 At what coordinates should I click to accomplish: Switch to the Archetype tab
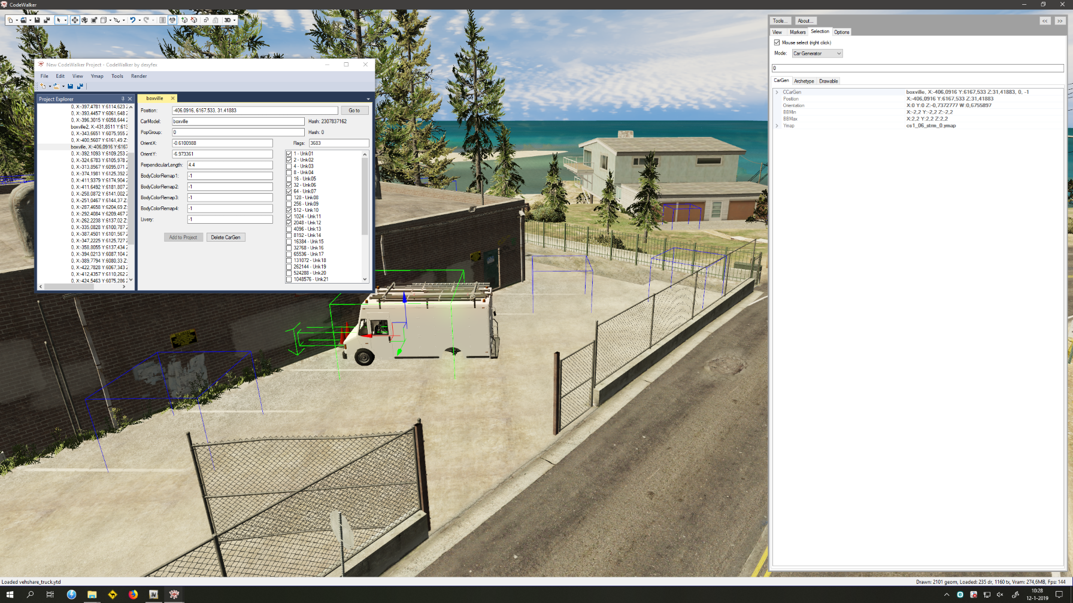(804, 81)
